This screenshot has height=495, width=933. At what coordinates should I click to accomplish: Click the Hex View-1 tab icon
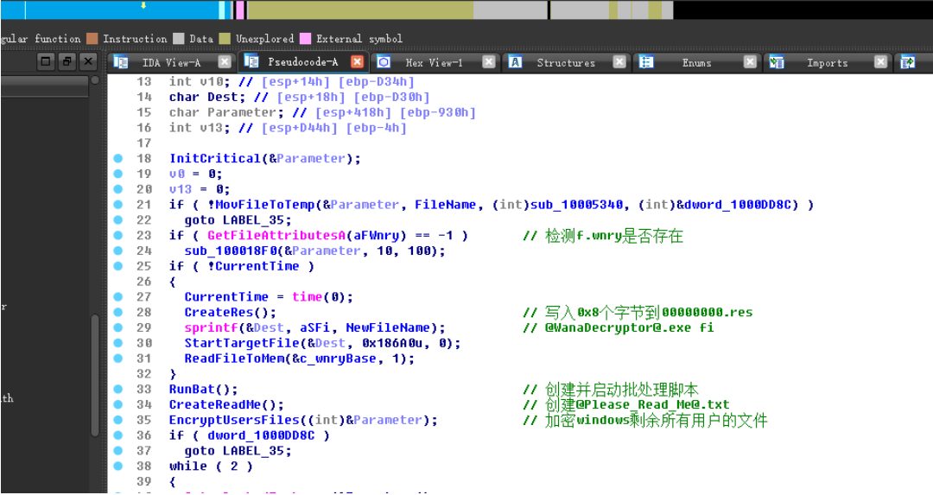pos(384,62)
